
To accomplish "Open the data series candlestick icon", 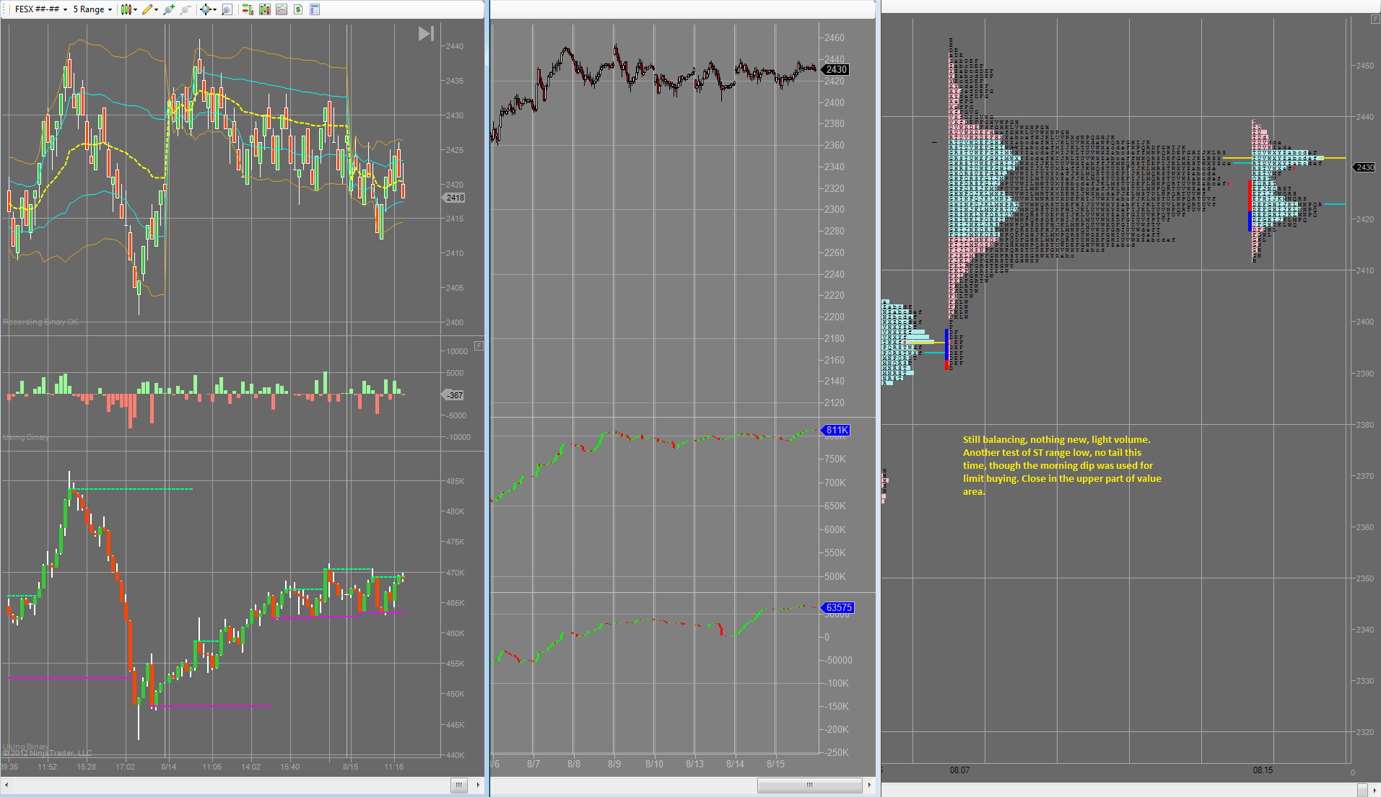I will pos(265,9).
